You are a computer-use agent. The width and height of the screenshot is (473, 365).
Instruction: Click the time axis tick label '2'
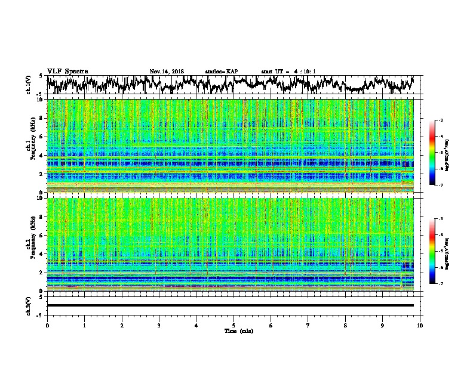pos(122,326)
